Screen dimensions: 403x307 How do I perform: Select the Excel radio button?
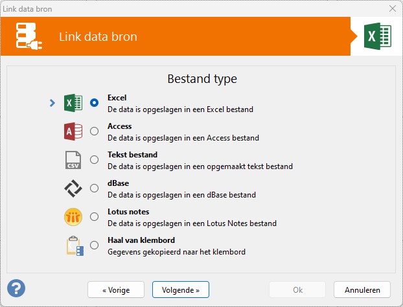(95, 103)
